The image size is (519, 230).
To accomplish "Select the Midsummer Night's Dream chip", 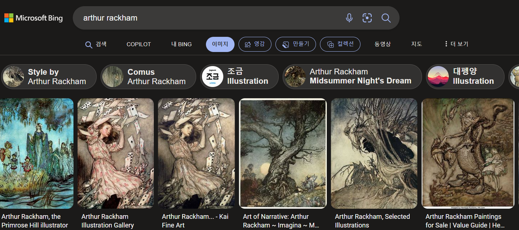I will tap(352, 77).
